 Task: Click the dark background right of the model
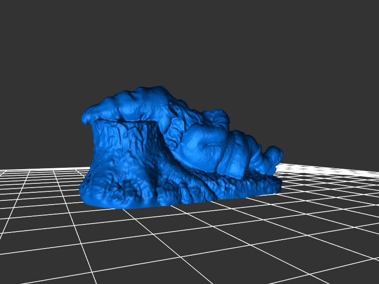[x=332, y=118]
